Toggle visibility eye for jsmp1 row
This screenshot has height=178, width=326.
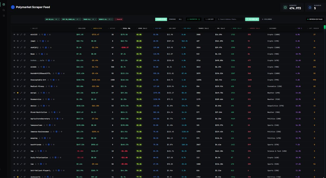click(14, 41)
